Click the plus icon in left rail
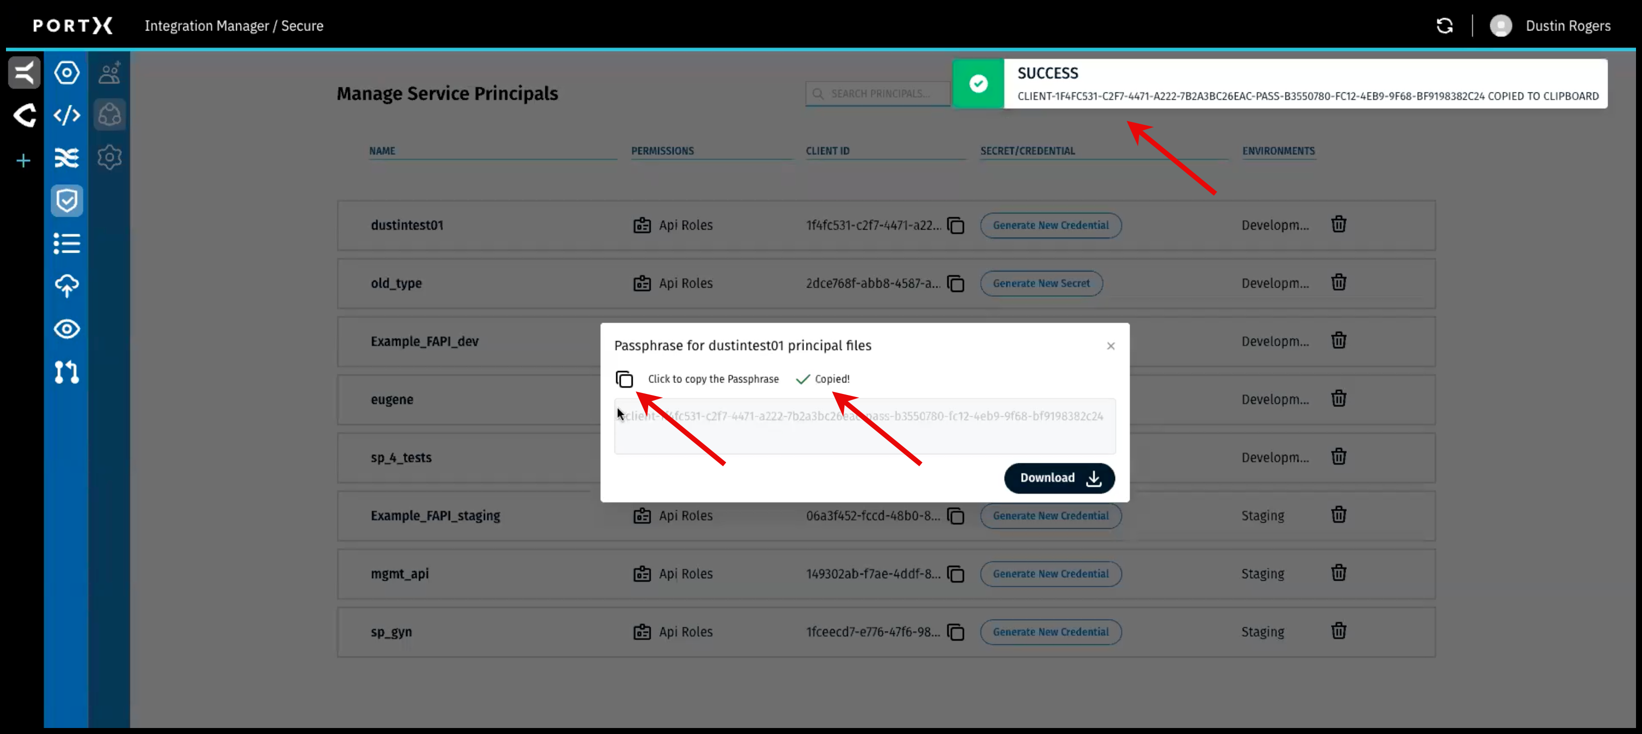The width and height of the screenshot is (1642, 734). [23, 161]
